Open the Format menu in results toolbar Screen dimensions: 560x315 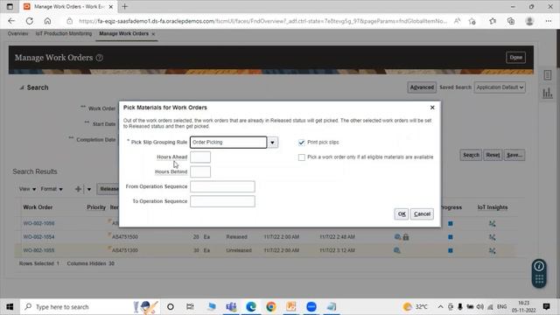pyautogui.click(x=52, y=189)
